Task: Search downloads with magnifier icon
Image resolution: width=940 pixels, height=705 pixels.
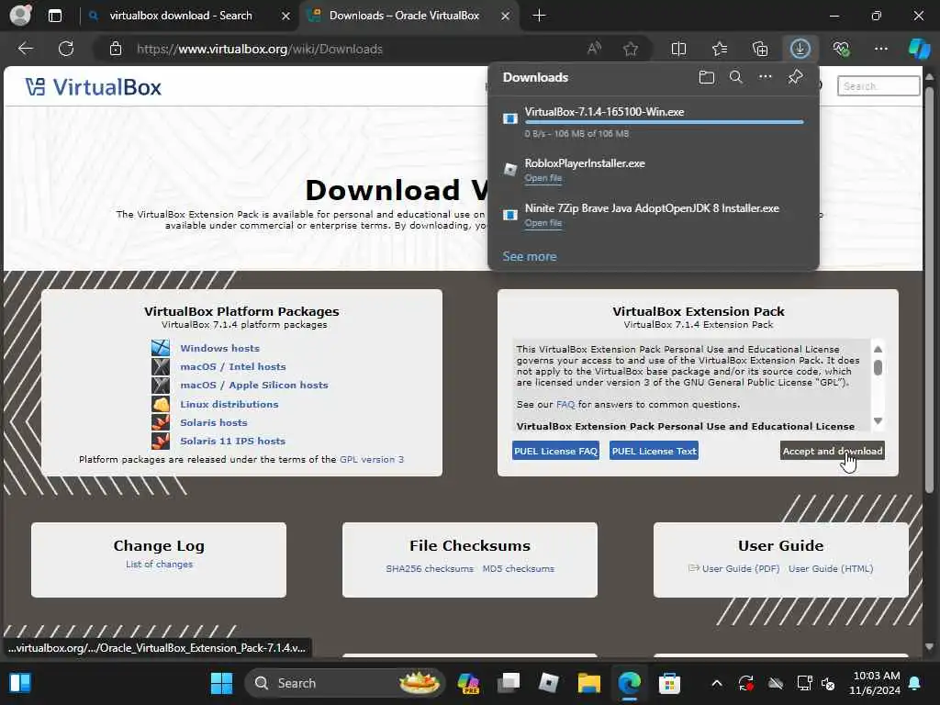Action: (x=735, y=77)
